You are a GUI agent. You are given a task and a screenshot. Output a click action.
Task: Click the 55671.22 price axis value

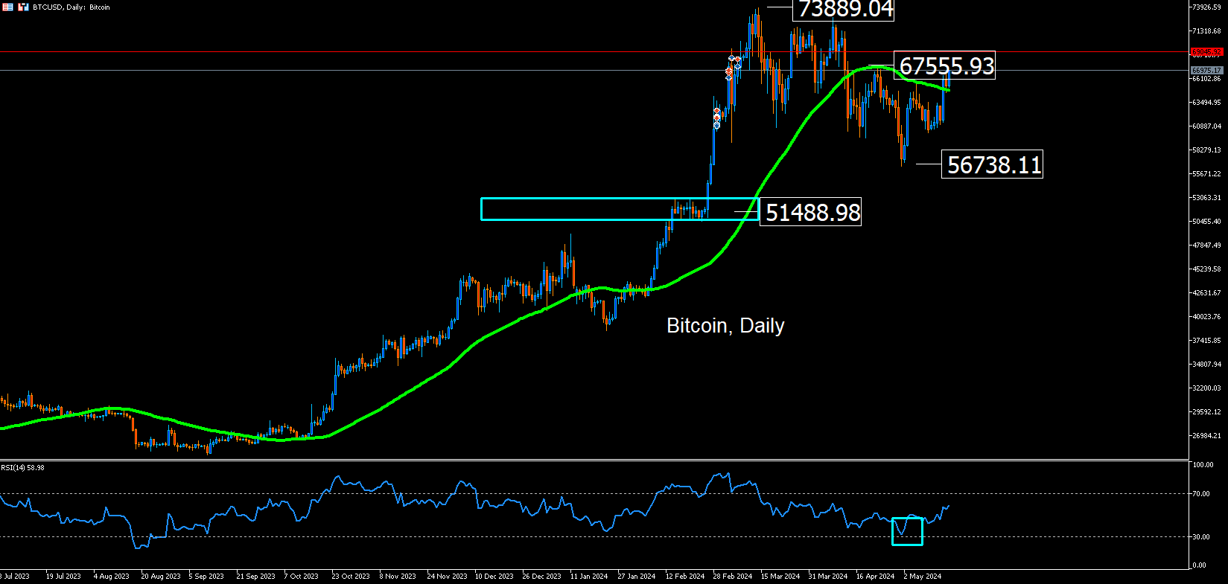click(x=1206, y=174)
